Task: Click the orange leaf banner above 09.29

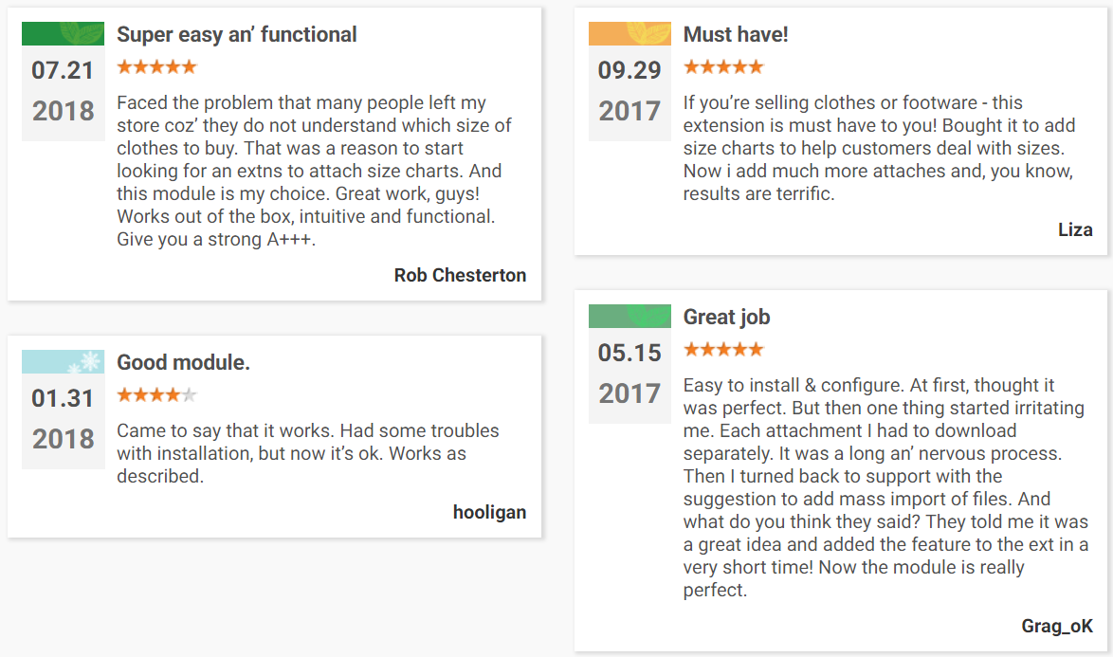Action: (x=629, y=33)
